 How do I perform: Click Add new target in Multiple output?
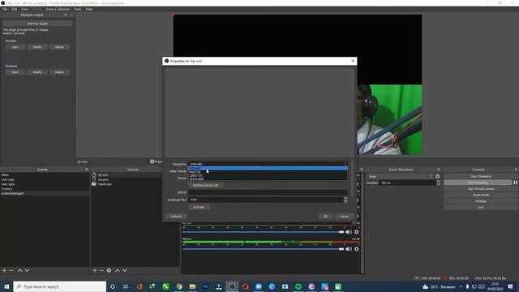click(x=37, y=24)
